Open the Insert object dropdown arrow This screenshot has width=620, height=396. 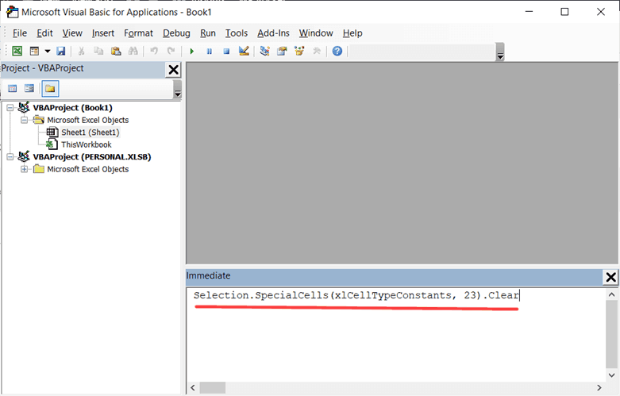tap(48, 51)
